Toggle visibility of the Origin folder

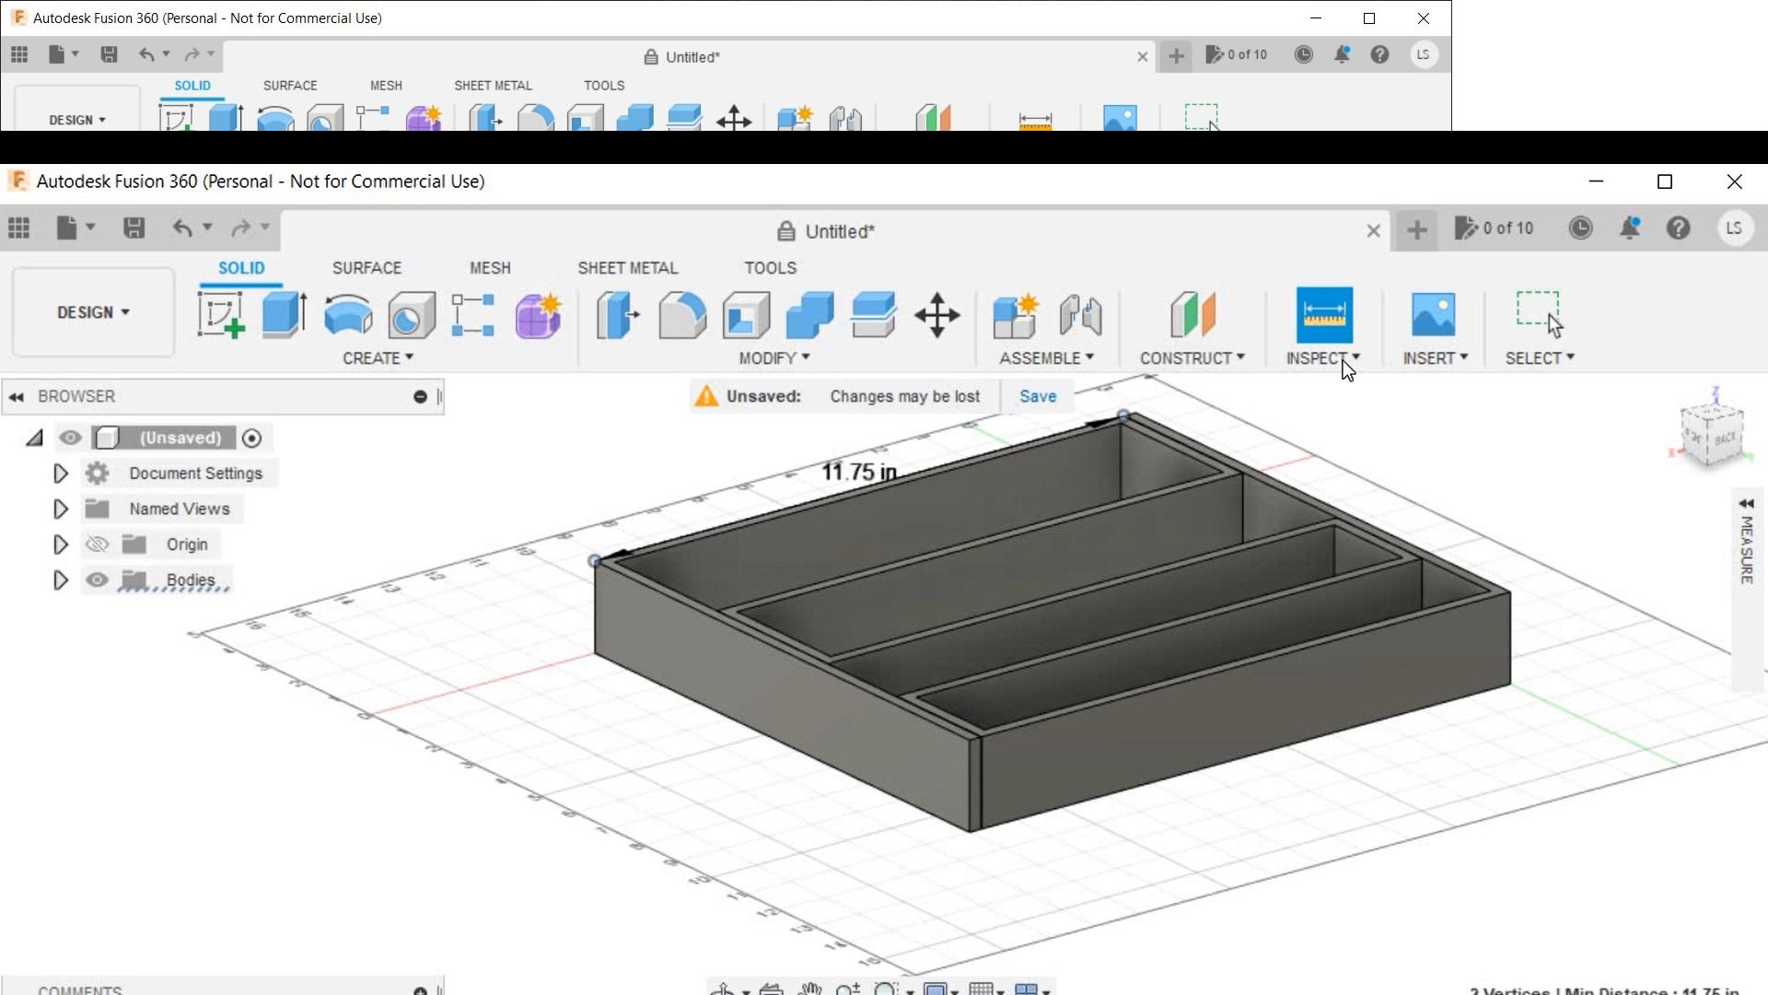(97, 544)
